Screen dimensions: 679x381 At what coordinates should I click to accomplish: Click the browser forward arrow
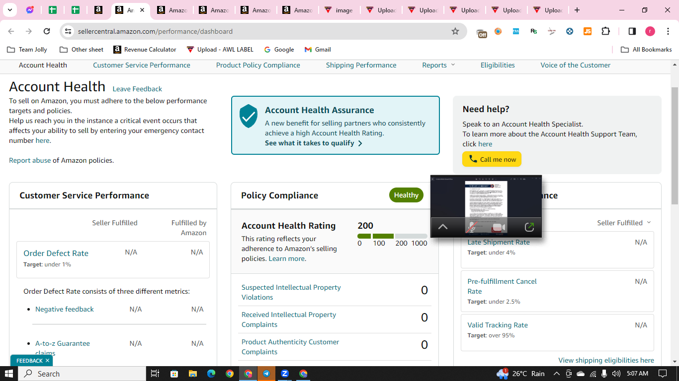[x=29, y=31]
